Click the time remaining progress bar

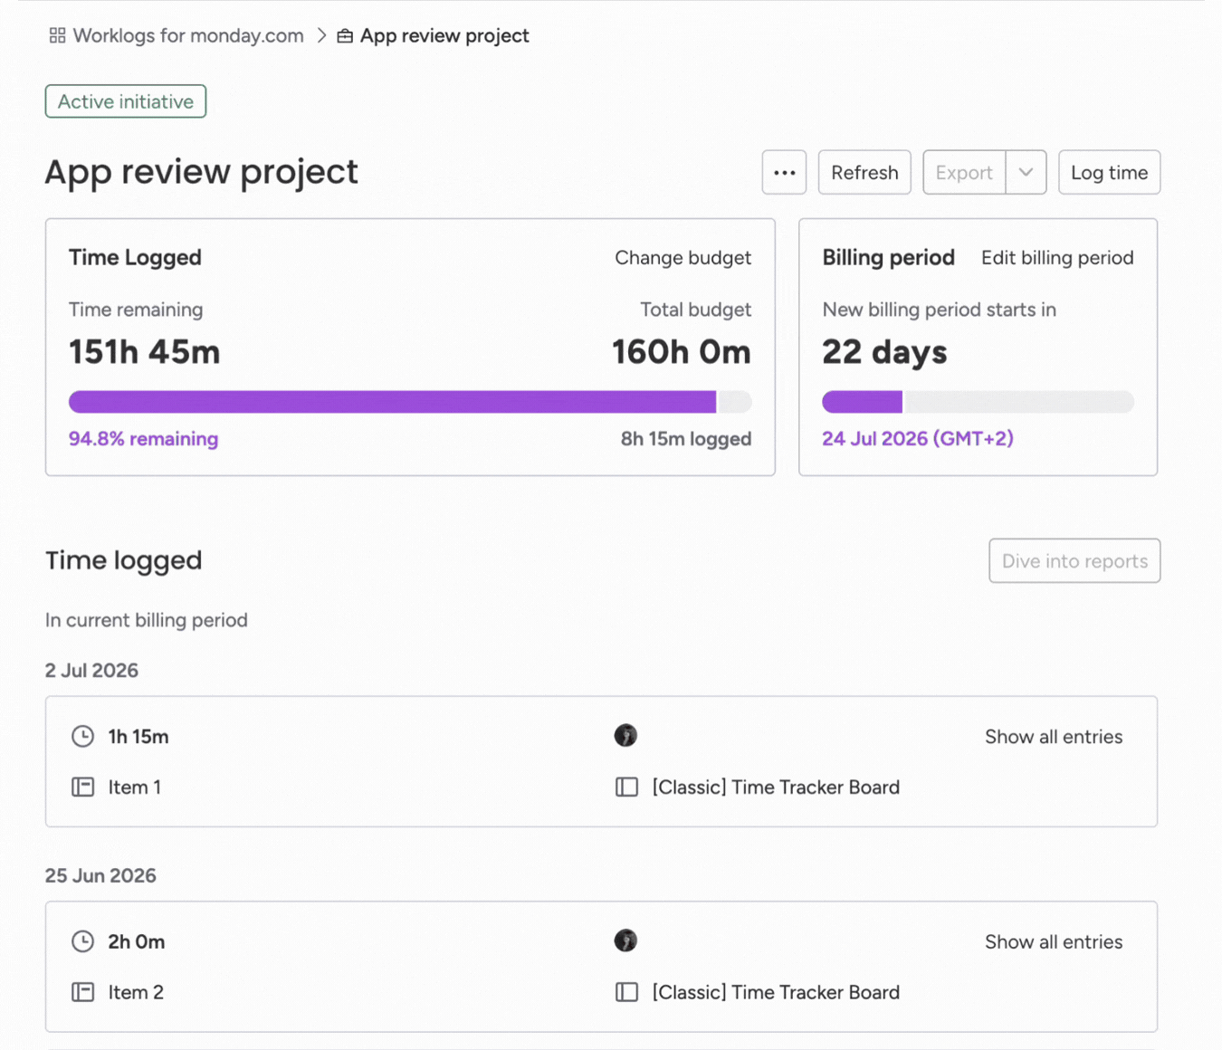(410, 402)
